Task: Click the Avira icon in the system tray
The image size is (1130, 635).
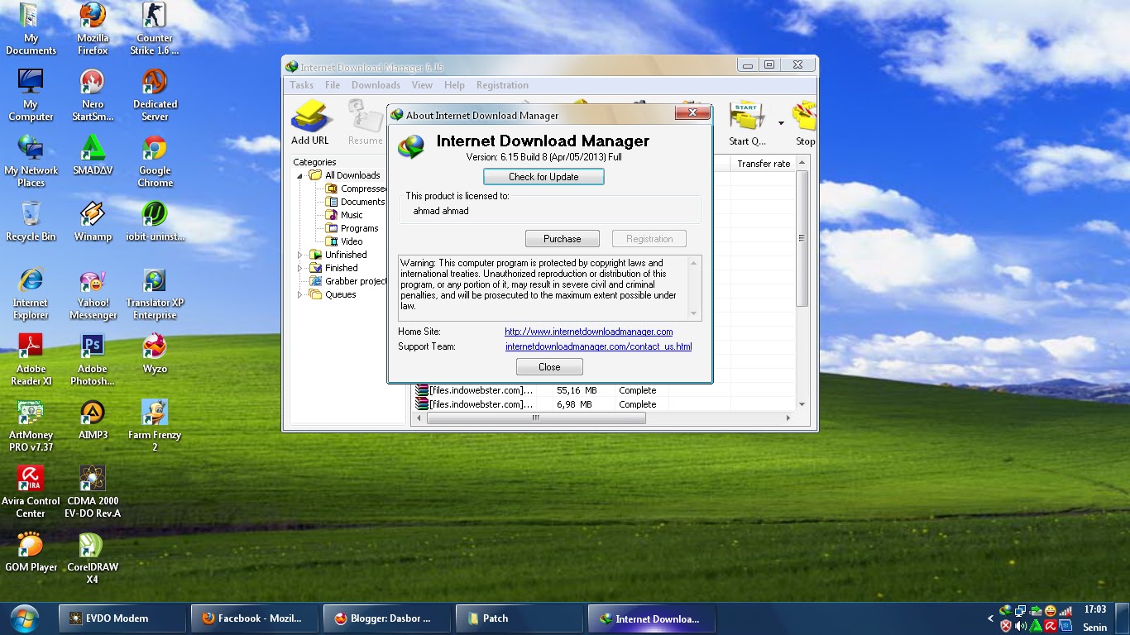Action: [1051, 627]
